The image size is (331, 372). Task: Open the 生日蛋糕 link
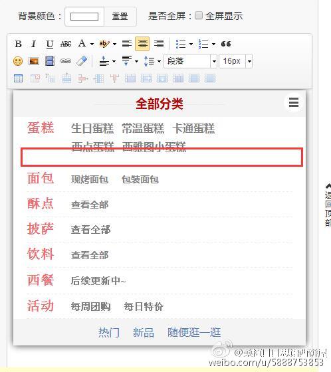[92, 128]
